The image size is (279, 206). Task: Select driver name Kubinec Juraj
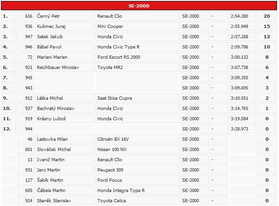51,27
